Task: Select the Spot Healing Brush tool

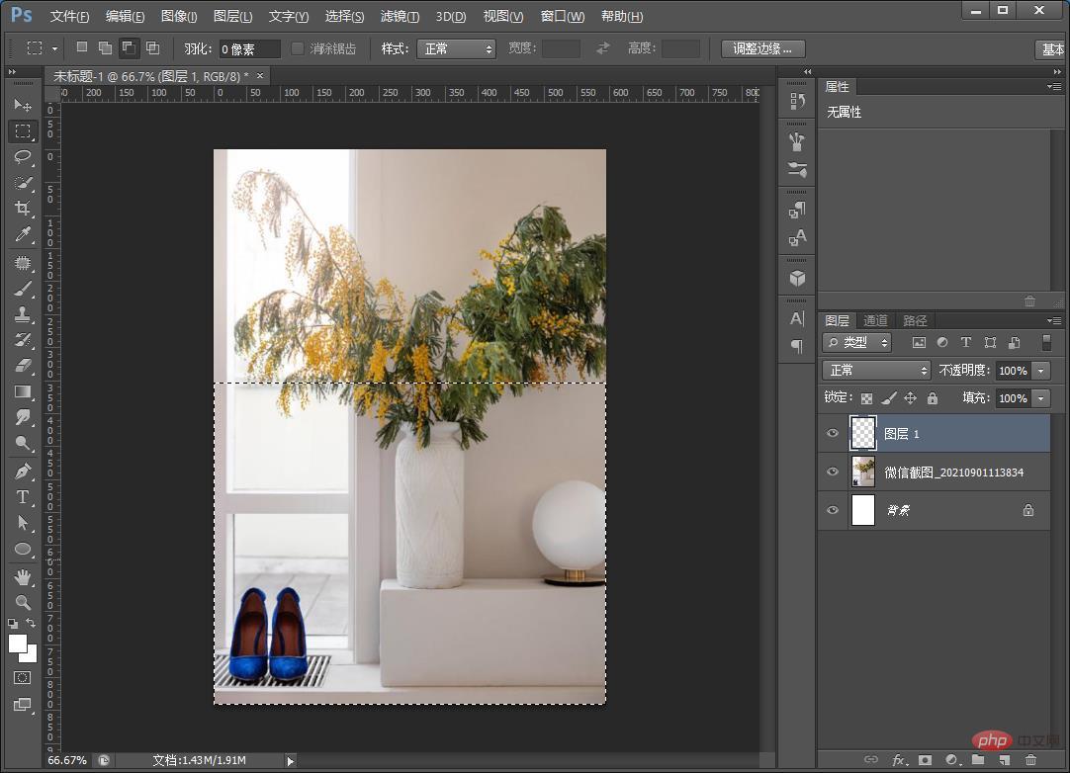Action: [23, 263]
